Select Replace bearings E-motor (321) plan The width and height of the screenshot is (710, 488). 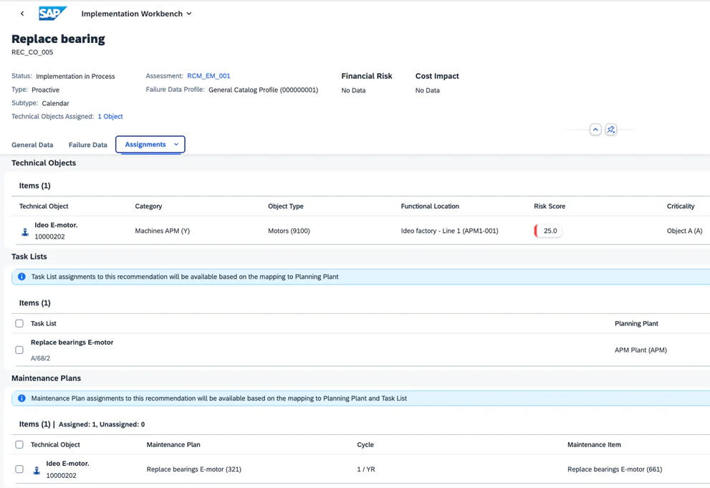[194, 469]
